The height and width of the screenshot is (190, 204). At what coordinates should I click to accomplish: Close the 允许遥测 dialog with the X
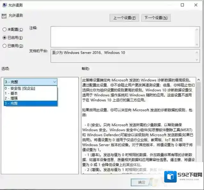tap(197, 5)
